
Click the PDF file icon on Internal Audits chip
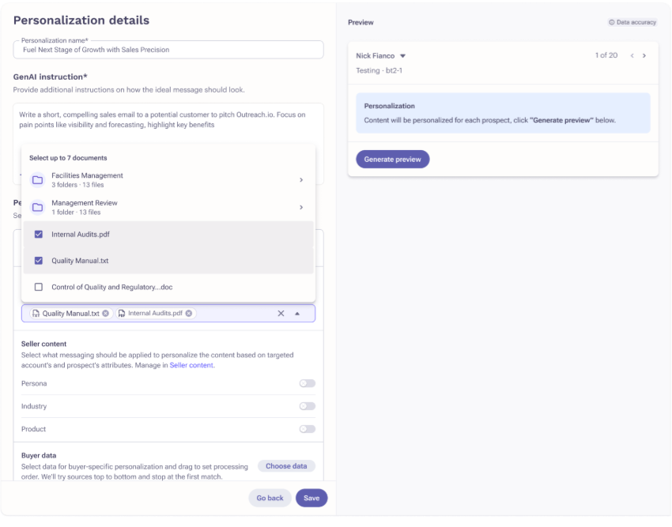pyautogui.click(x=120, y=313)
